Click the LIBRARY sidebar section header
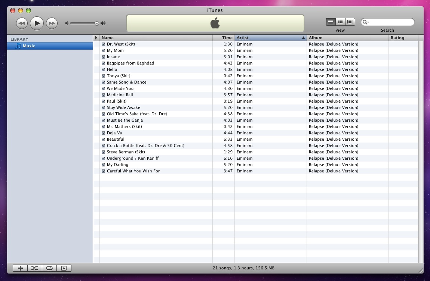Viewport: 430px width, 281px height. coord(19,39)
